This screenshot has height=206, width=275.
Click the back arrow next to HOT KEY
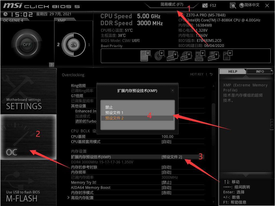(211, 74)
